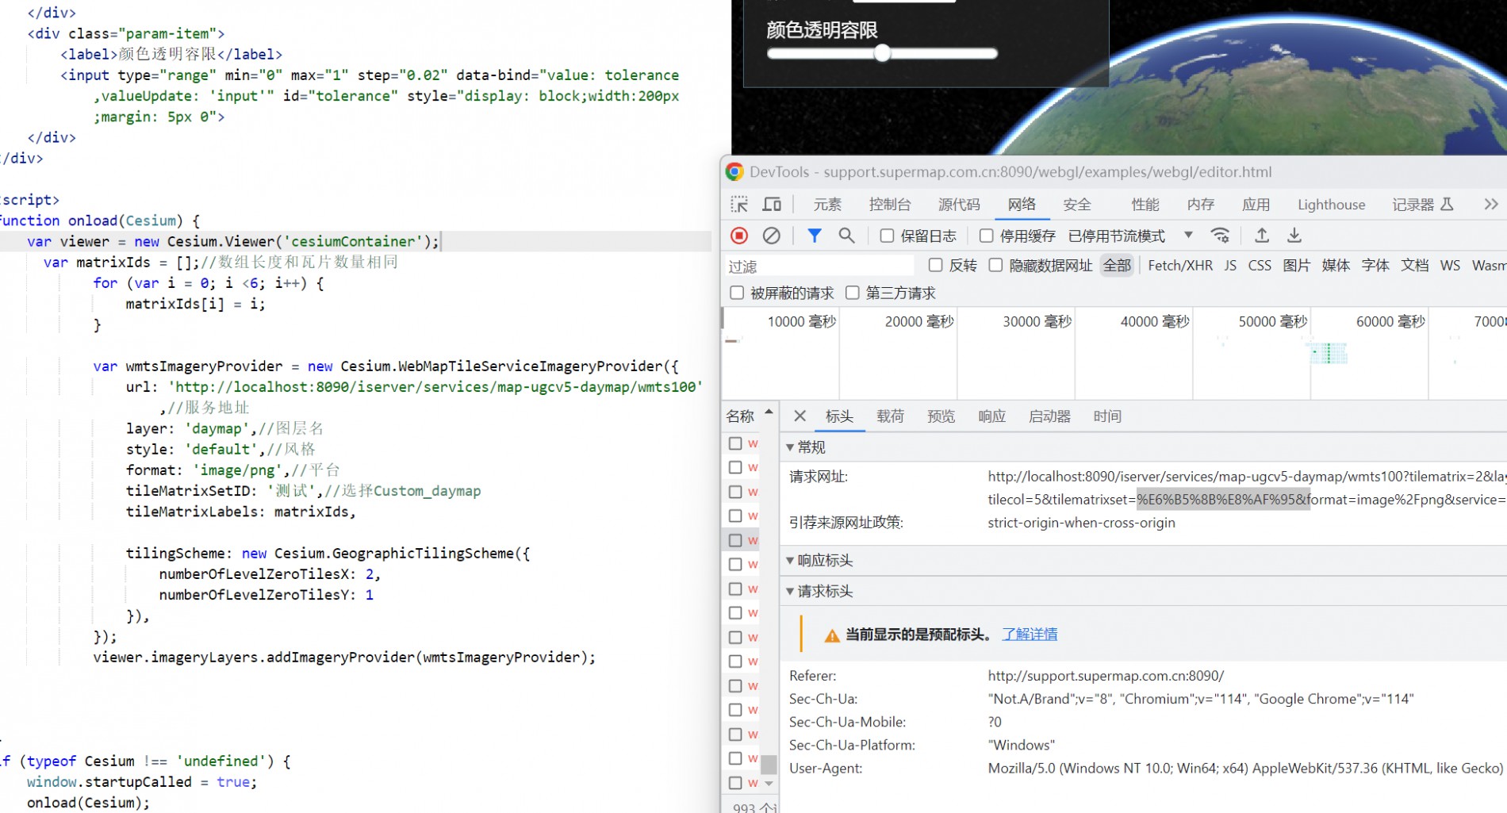Check 被屏蔽的请求 checkbox
This screenshot has height=813, width=1507.
(737, 293)
